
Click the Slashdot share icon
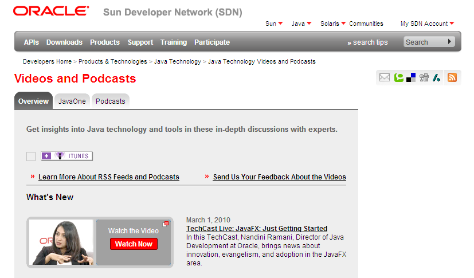pos(436,77)
